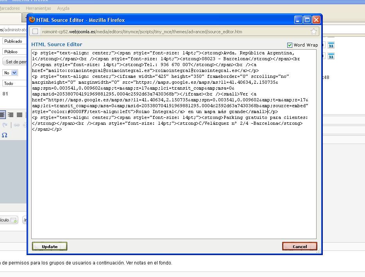Image resolution: width=365 pixels, height=277 pixels.
Task: Open the Todo language dropdown in the background form
Action: pyautogui.click(x=14, y=83)
